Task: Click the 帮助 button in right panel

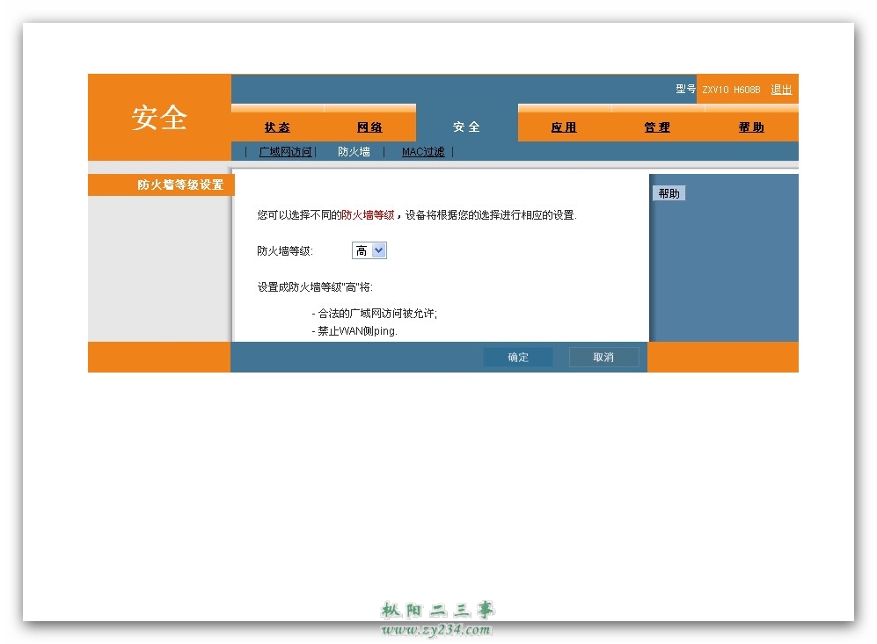Action: pyautogui.click(x=669, y=193)
